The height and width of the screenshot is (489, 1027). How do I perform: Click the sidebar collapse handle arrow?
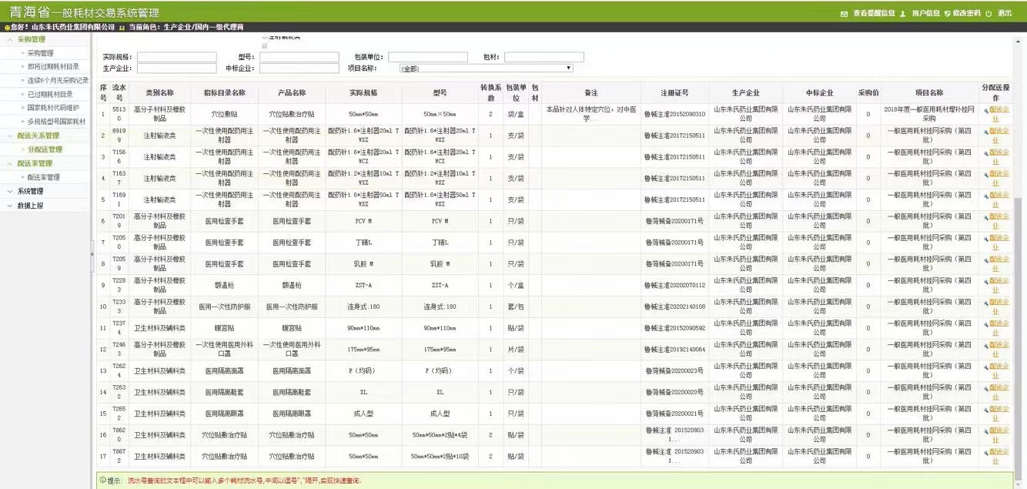[92, 253]
